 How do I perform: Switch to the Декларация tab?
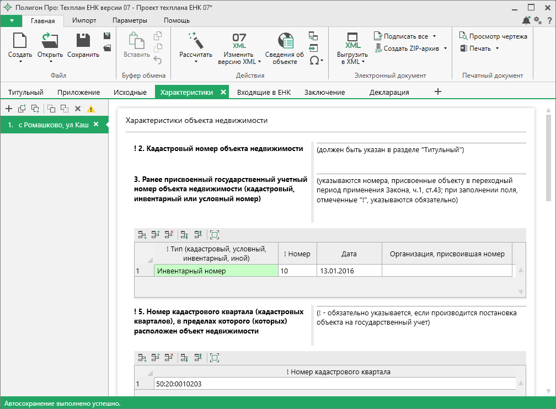389,93
